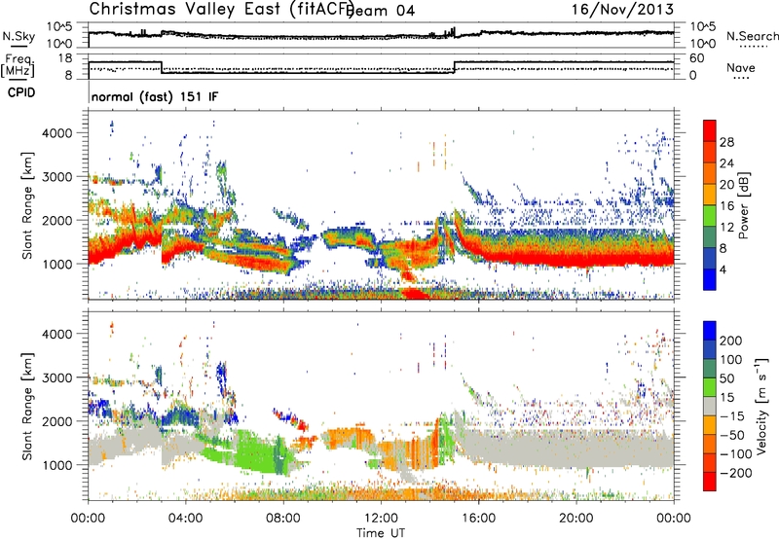
Task: Click the 60 value on Nave axis
Action: 697,58
